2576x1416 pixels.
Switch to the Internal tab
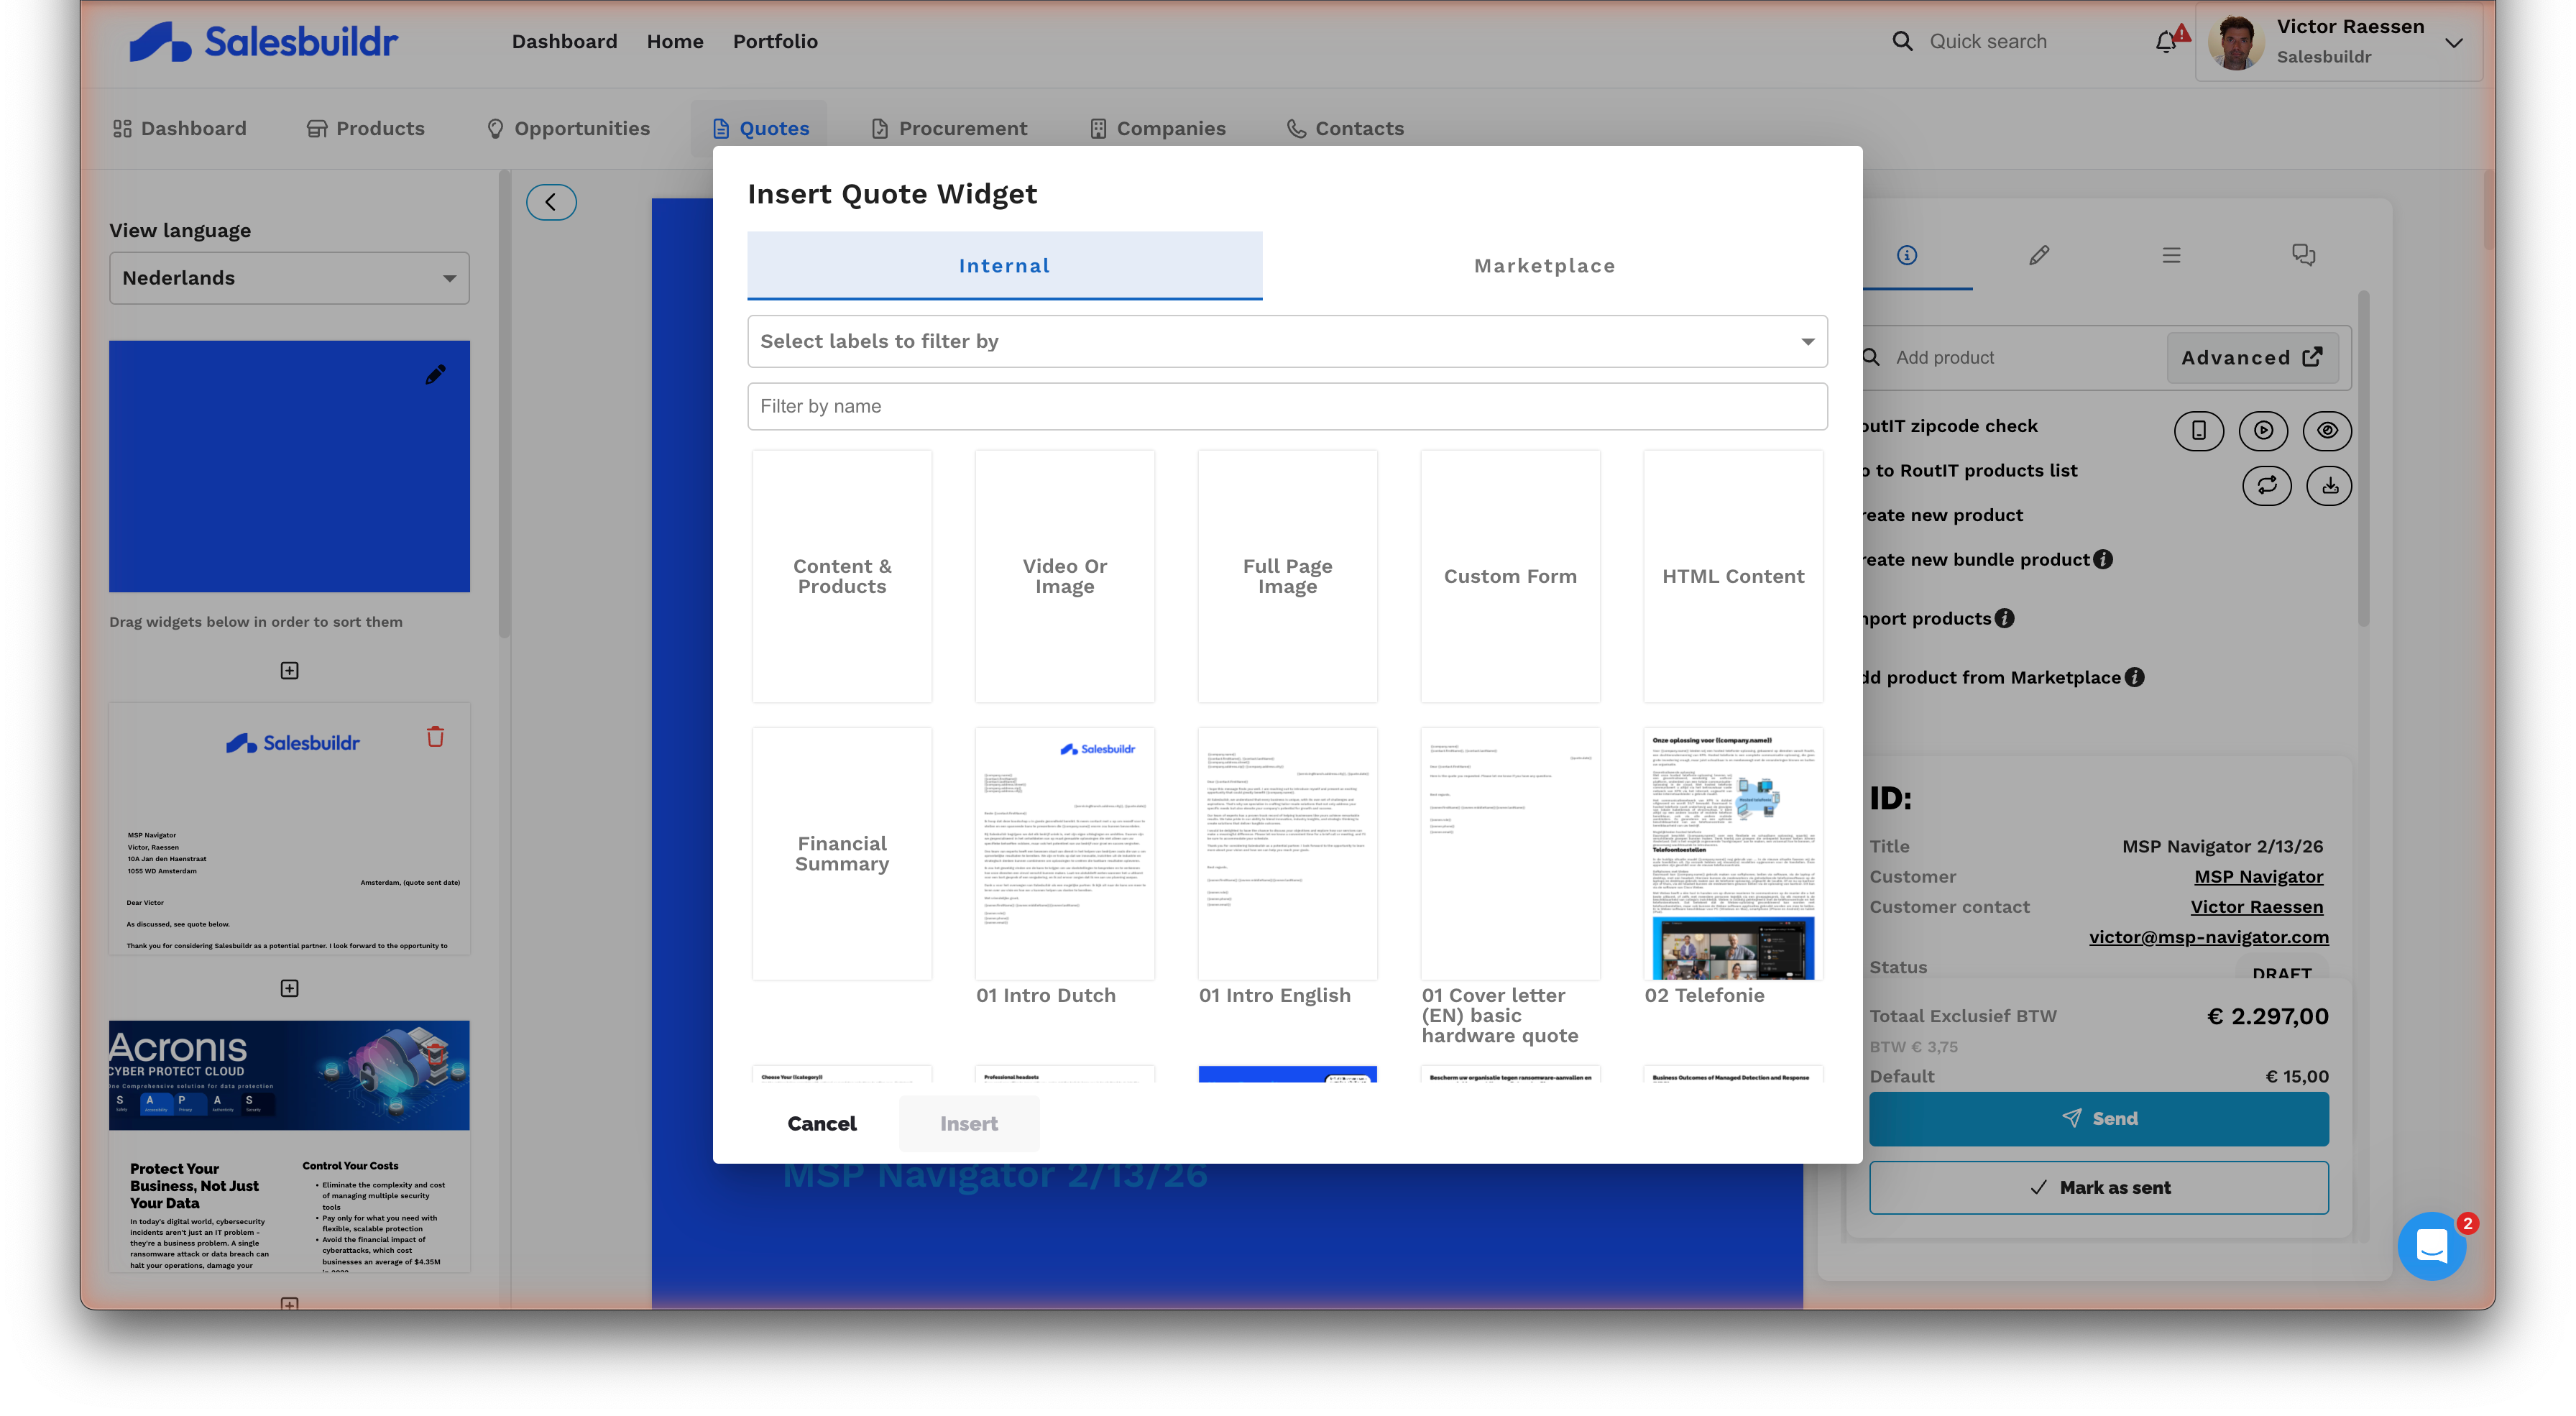tap(1004, 266)
